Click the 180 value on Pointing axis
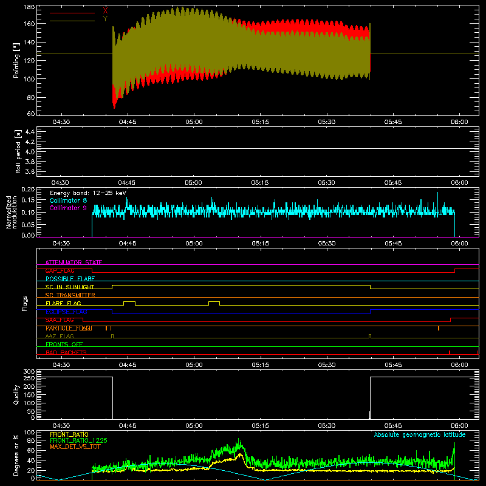486x486 pixels. pos(29,7)
